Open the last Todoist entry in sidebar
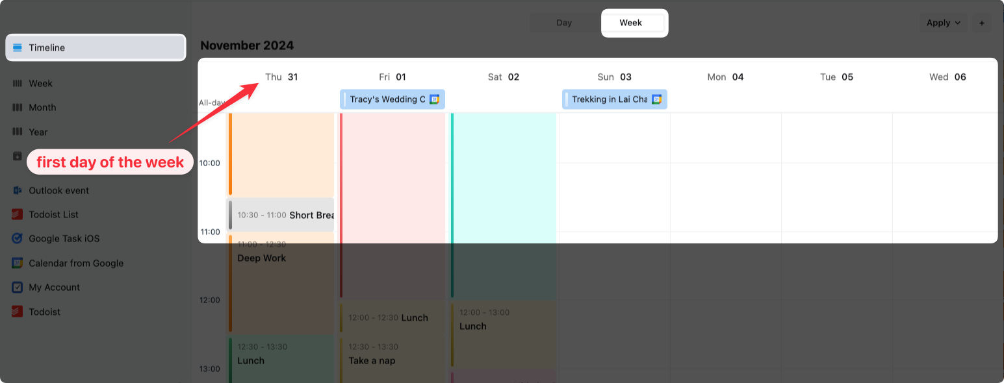Screen dimensions: 1004x383 pos(44,312)
